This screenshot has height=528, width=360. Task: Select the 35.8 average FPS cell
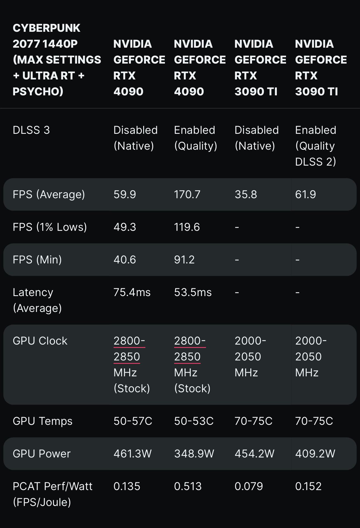point(246,194)
